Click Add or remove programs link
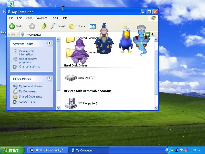The width and height of the screenshot is (205, 154). (x=28, y=61)
